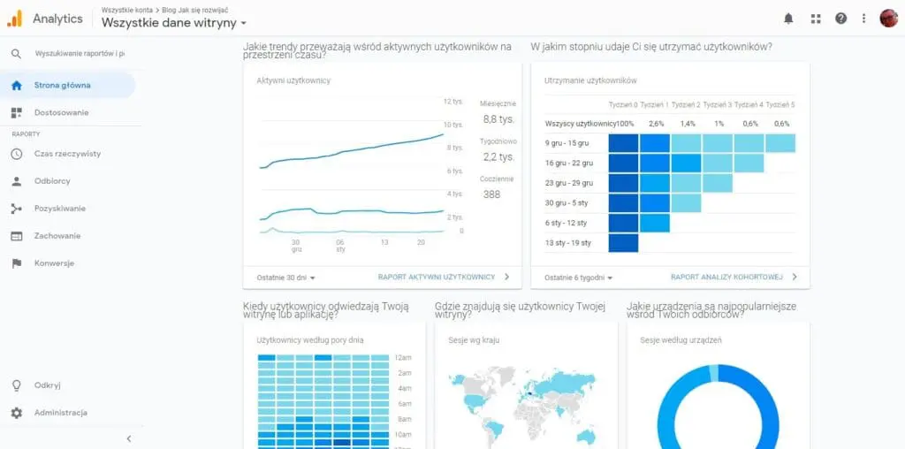
Task: Click the Tydzień 0 cell for 13 sty - 19 sty
Action: pos(623,243)
